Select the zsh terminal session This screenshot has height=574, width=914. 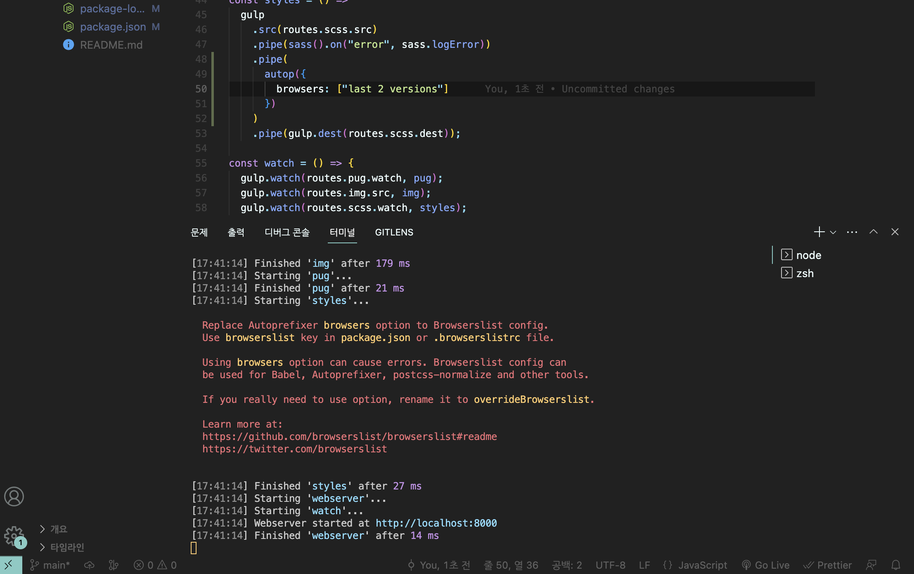tap(805, 273)
